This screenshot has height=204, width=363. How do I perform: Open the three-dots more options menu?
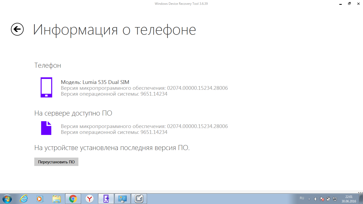360,193
